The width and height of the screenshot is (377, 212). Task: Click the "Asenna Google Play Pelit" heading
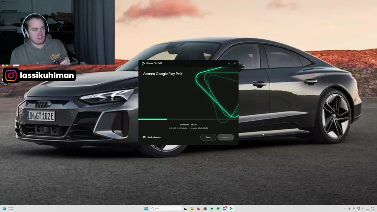tap(163, 74)
